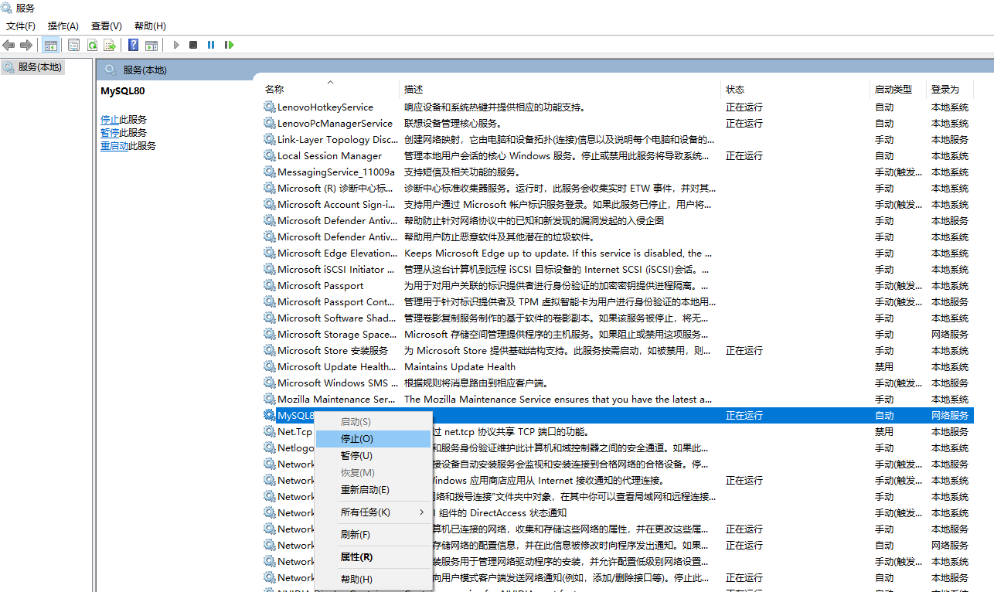Click the green Restart Service toolbar icon
The image size is (994, 592).
[229, 45]
